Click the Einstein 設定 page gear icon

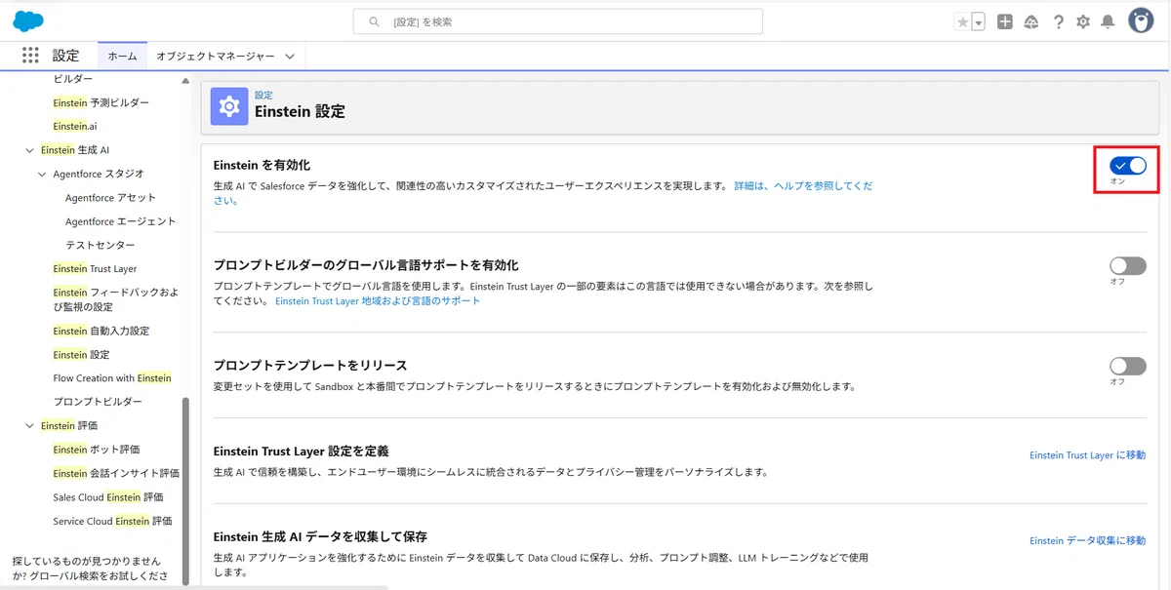tap(229, 106)
